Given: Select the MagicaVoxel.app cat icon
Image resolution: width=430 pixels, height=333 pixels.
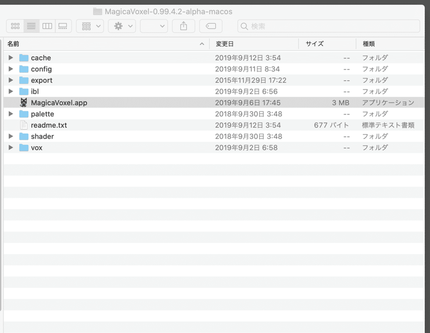Looking at the screenshot, I should (24, 102).
